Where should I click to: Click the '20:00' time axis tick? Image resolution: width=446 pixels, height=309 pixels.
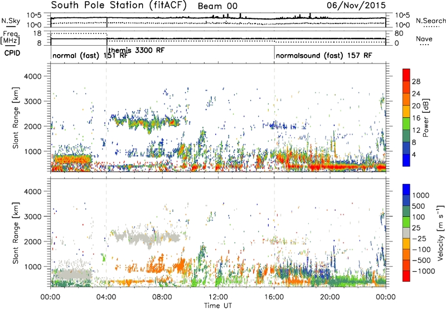[329, 297]
